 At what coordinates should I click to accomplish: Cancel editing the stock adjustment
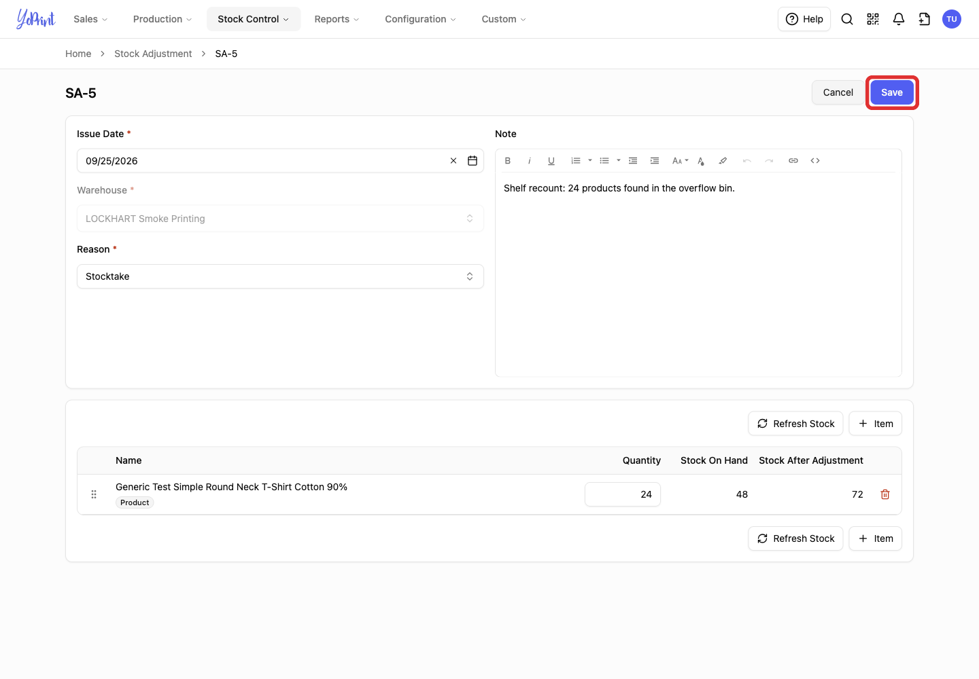[x=838, y=92]
